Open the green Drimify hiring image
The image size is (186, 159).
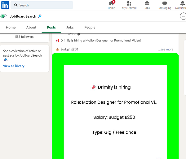[x=115, y=106]
